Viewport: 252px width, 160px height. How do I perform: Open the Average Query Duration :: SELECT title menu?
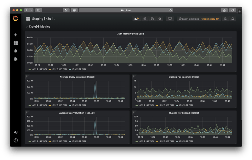pyautogui.click(x=77, y=113)
